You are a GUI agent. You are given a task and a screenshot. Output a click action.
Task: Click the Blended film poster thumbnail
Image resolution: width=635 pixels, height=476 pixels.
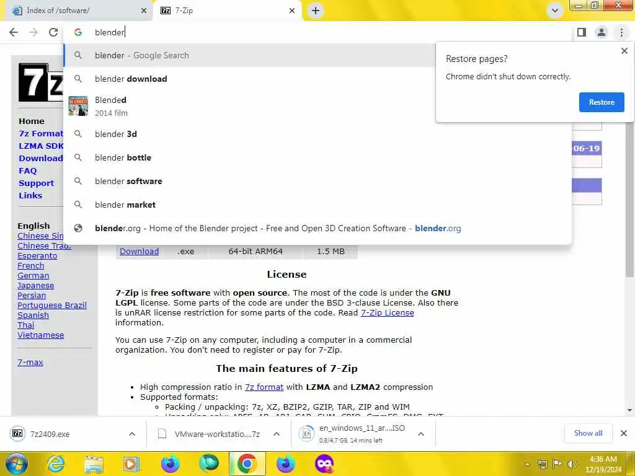coord(78,106)
